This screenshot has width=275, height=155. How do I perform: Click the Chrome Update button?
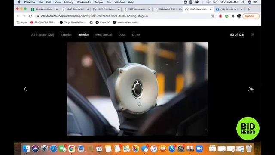pyautogui.click(x=251, y=16)
